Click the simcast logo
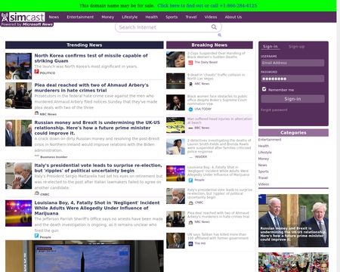Viewport: 340px width, 272px height. (x=23, y=17)
